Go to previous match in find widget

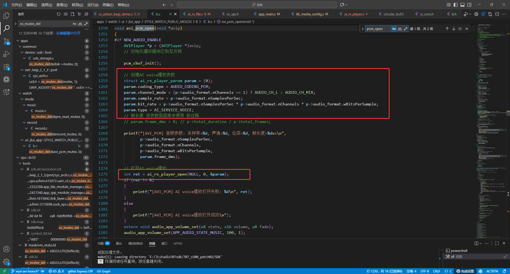tap(447, 29)
